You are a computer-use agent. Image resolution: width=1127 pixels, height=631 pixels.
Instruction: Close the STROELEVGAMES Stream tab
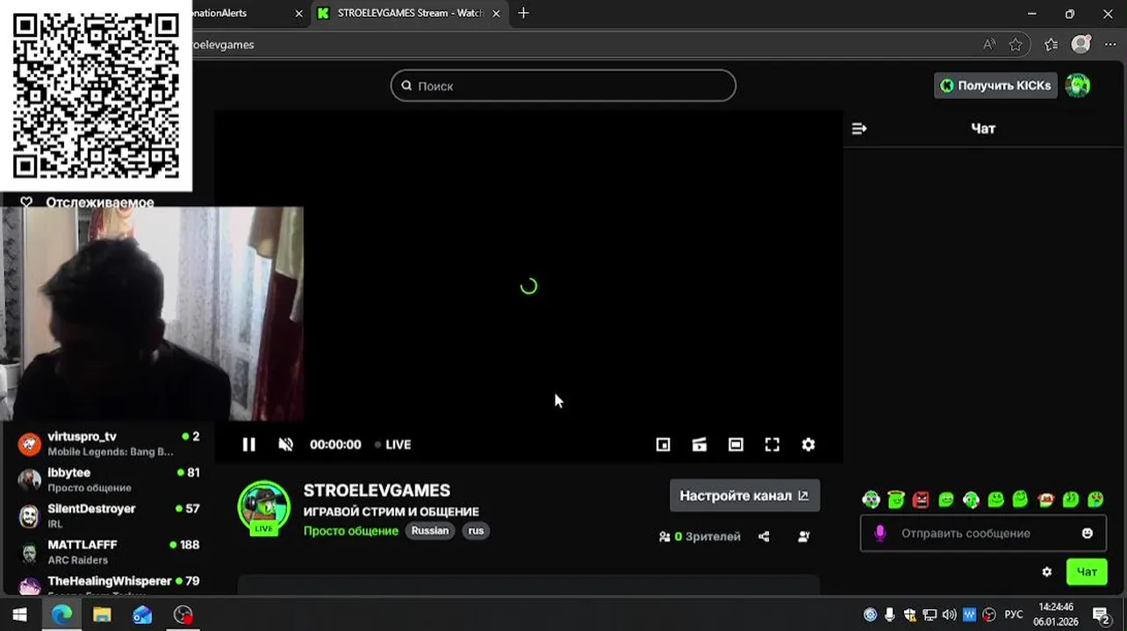pos(497,13)
